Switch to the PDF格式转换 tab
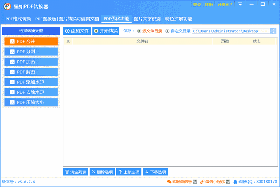This screenshot has height=187, width=280. tap(18, 19)
